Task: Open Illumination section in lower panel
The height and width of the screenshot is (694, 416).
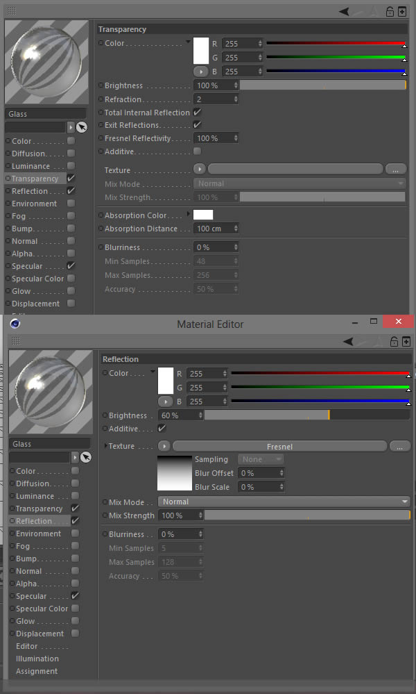Action: [37, 659]
